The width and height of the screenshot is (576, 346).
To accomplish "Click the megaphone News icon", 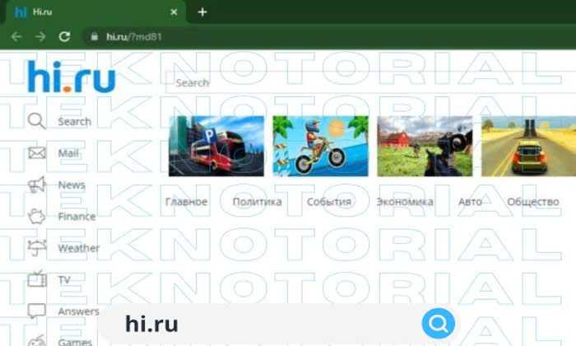I will click(x=37, y=185).
